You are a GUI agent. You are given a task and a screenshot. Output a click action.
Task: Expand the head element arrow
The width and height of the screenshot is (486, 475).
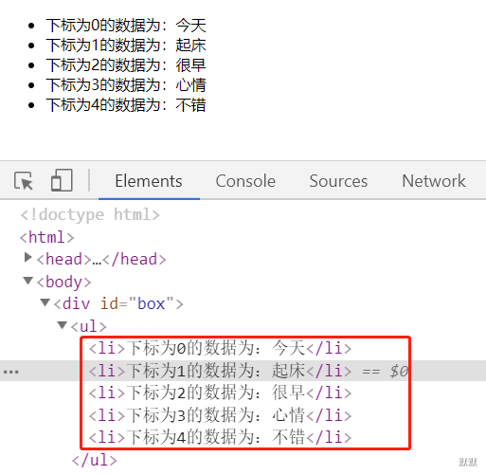click(x=28, y=258)
